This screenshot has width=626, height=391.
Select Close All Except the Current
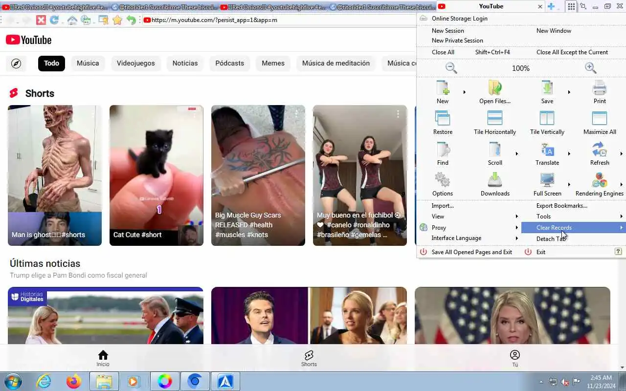coord(572,52)
